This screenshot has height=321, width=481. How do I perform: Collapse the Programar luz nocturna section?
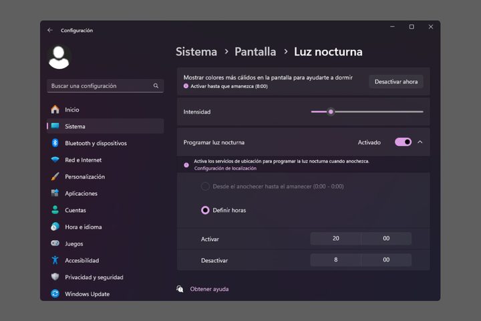tap(420, 142)
